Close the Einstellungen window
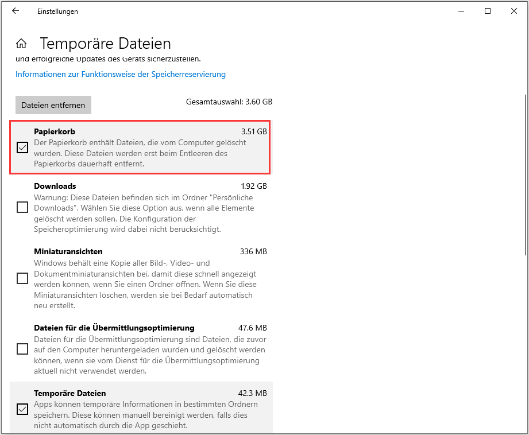Viewport: 529px width, 435px height. [x=514, y=11]
